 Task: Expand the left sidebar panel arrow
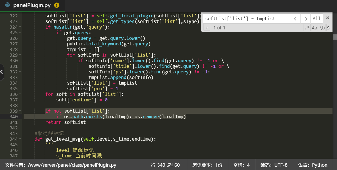(2, 72)
